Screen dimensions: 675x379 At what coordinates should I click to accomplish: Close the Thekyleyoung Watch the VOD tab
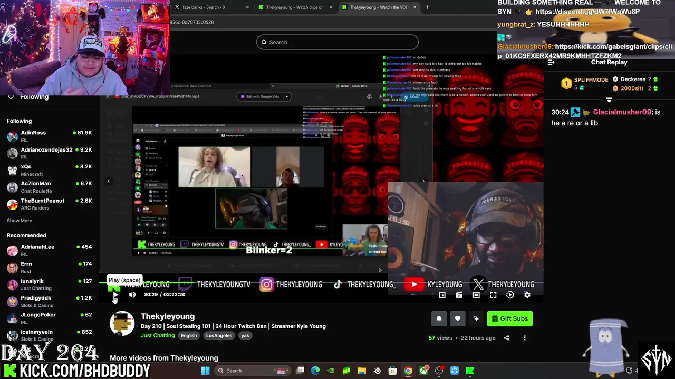point(414,7)
